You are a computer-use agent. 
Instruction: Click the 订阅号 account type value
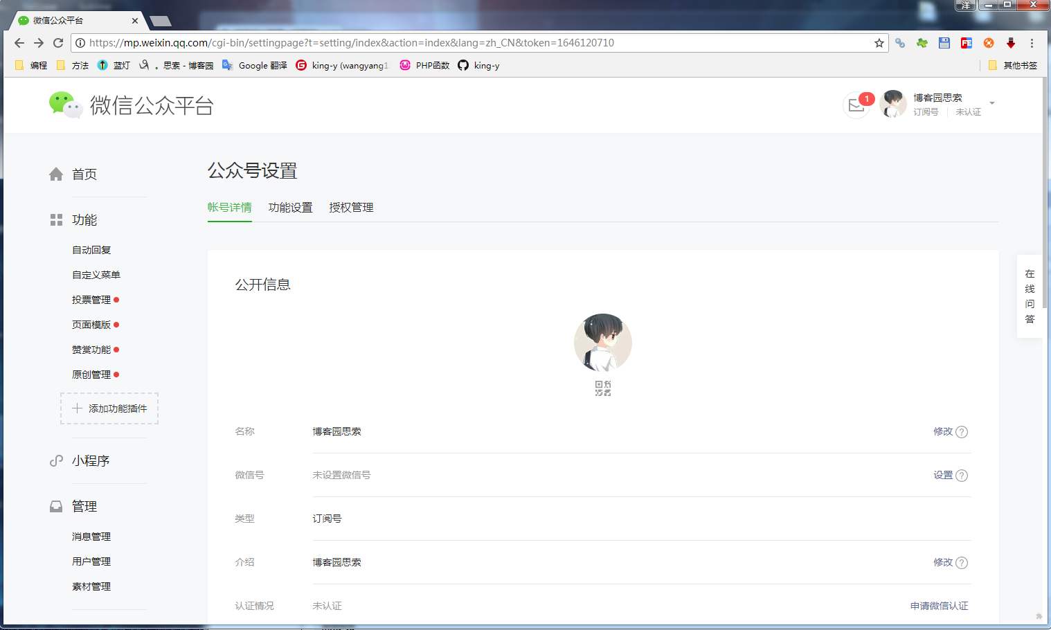click(x=327, y=519)
